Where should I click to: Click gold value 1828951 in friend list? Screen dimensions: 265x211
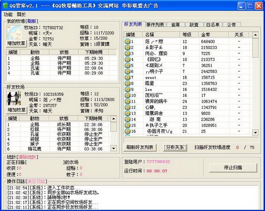coord(209,125)
